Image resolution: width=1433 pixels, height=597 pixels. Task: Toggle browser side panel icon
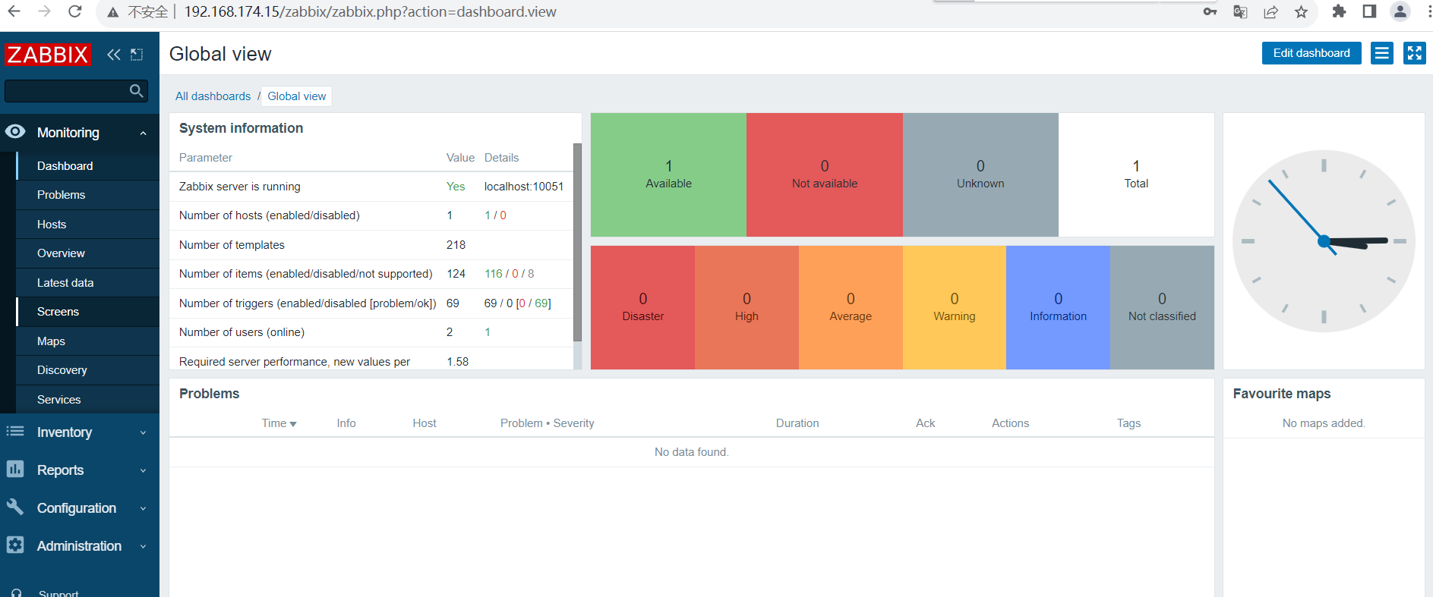pyautogui.click(x=1369, y=11)
